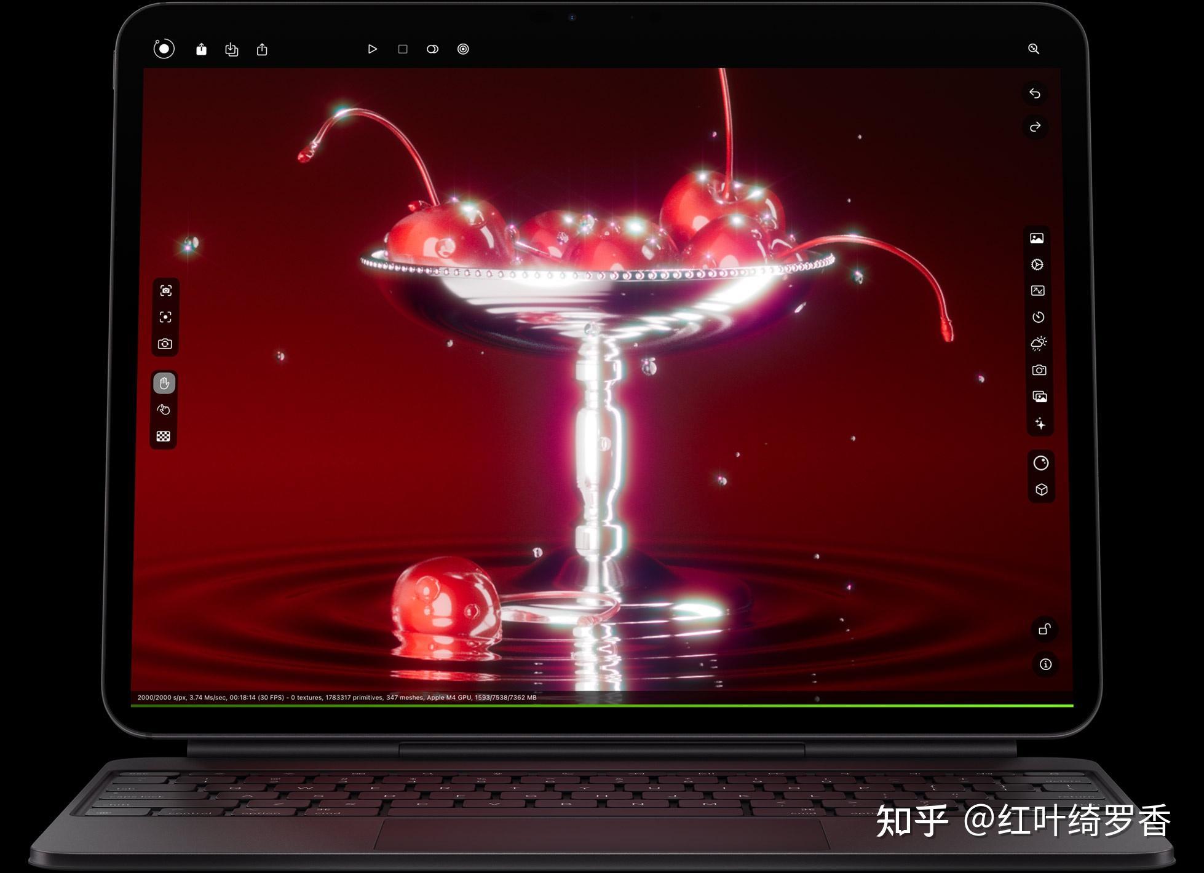The width and height of the screenshot is (1204, 873).
Task: Toggle the overlapping circles compare icon
Action: (432, 49)
